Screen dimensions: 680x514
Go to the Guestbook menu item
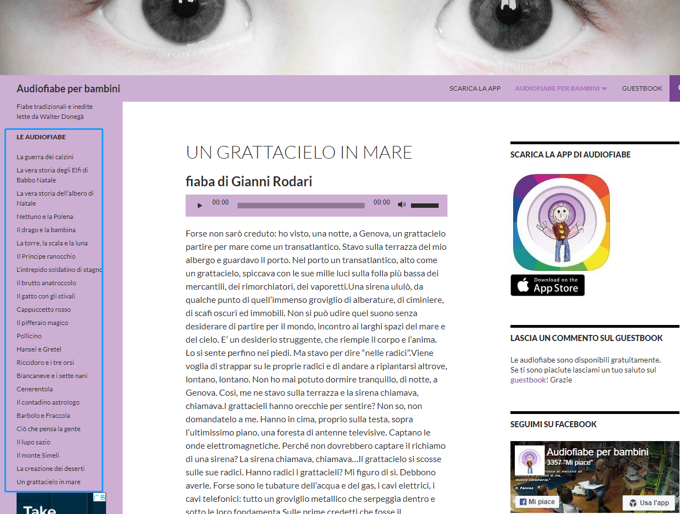coord(642,88)
